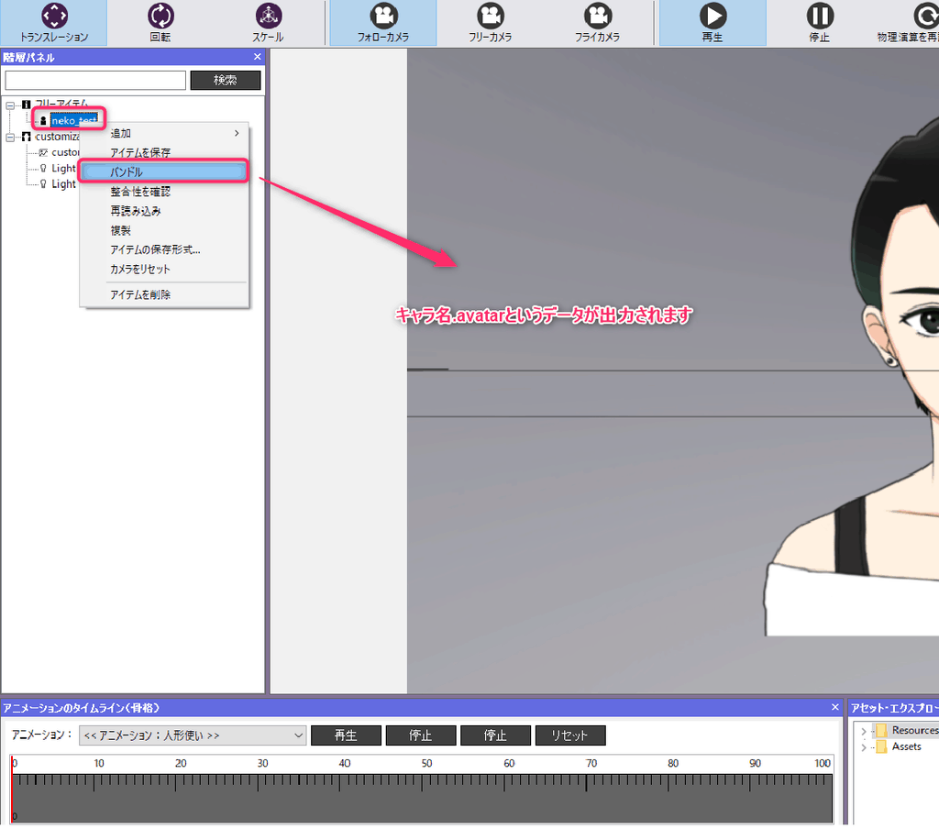The image size is (939, 829).
Task: Click the 検索 search button
Action: click(x=225, y=81)
